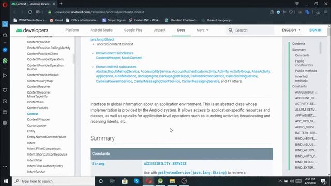
Task: Show hidden system tray icons
Action: [280, 181]
